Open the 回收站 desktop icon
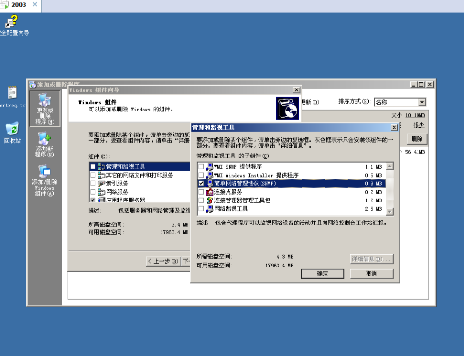This screenshot has height=356, width=464. [12, 133]
